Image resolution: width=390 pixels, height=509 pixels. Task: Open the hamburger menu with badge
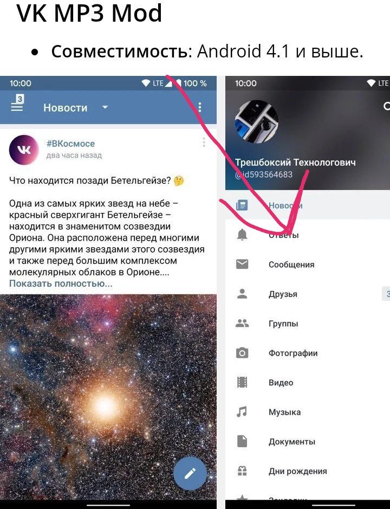(x=17, y=104)
